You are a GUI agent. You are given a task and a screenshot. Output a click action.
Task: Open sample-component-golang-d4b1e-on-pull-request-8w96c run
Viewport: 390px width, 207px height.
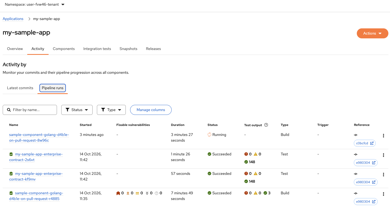click(39, 138)
